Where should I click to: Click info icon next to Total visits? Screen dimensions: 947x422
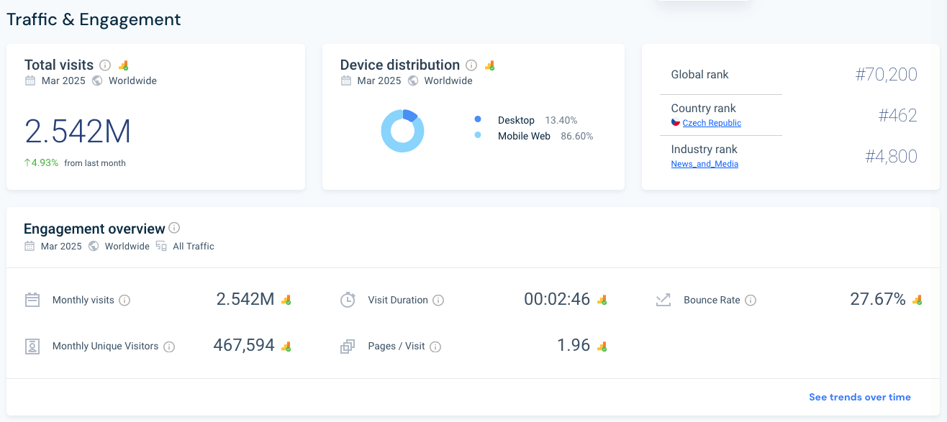(x=105, y=65)
